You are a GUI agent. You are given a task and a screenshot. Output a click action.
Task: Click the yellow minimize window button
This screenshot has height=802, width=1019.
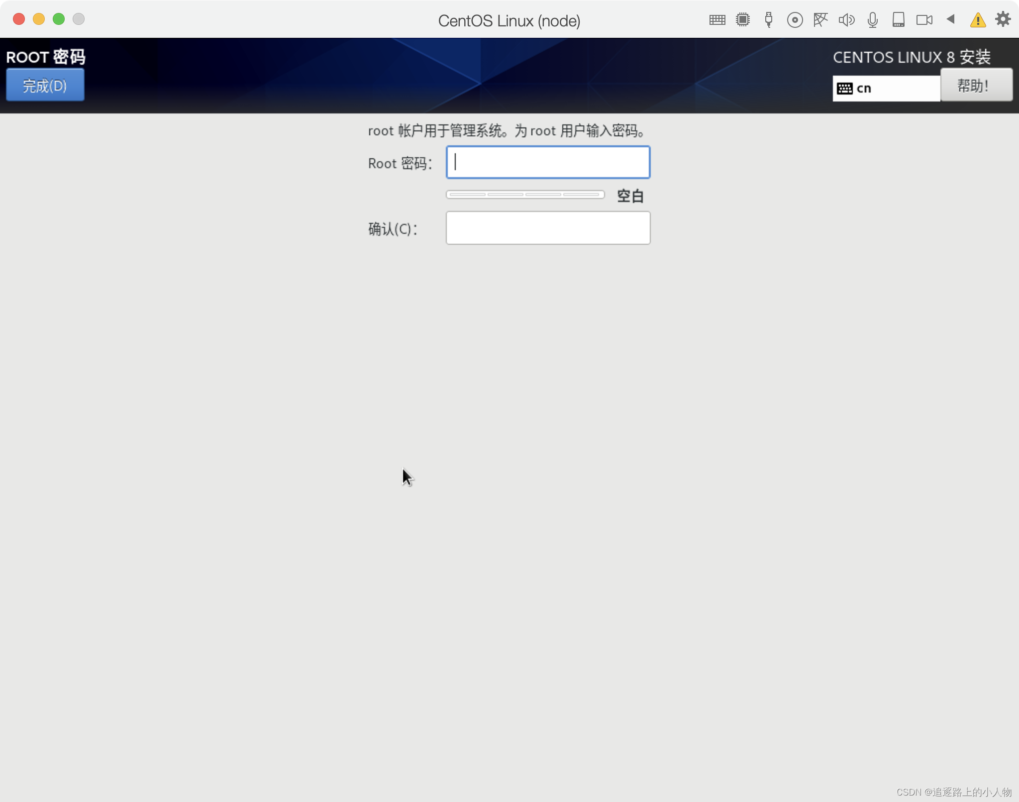39,19
